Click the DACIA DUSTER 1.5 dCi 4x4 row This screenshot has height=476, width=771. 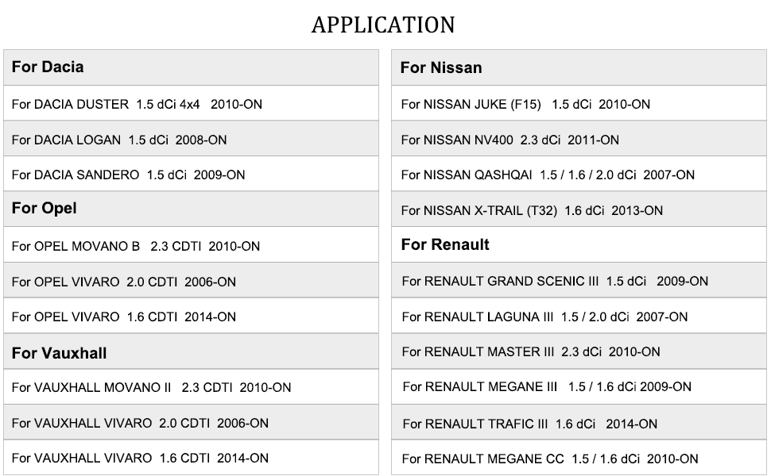coord(137,104)
